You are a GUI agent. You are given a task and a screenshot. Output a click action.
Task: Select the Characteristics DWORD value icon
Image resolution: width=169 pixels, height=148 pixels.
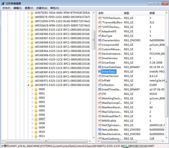(x=99, y=40)
